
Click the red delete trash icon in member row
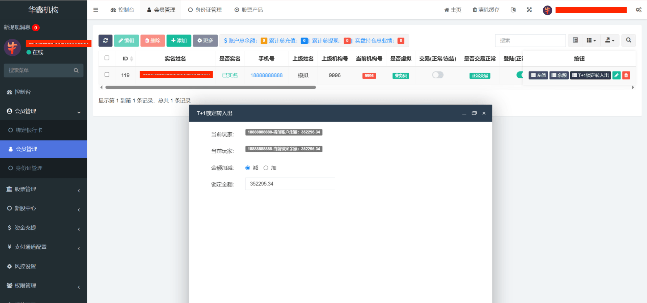click(626, 75)
